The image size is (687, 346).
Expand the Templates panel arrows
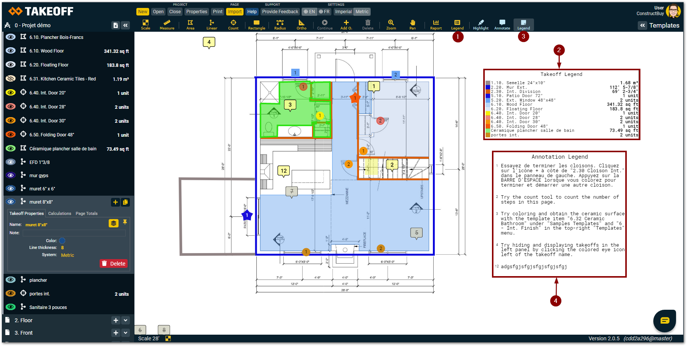tap(642, 25)
